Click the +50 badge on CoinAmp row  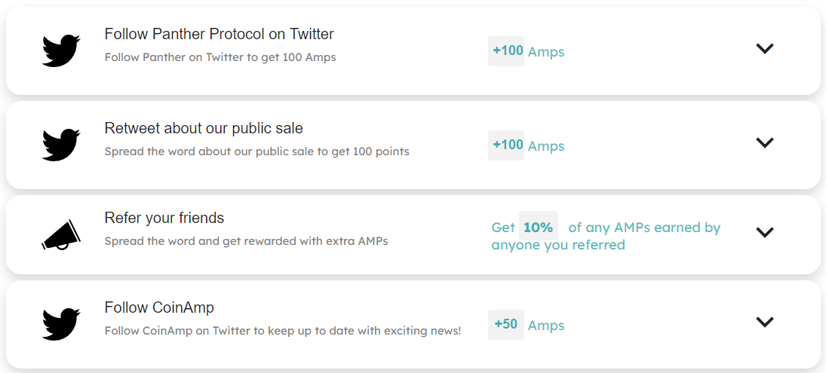coord(506,325)
